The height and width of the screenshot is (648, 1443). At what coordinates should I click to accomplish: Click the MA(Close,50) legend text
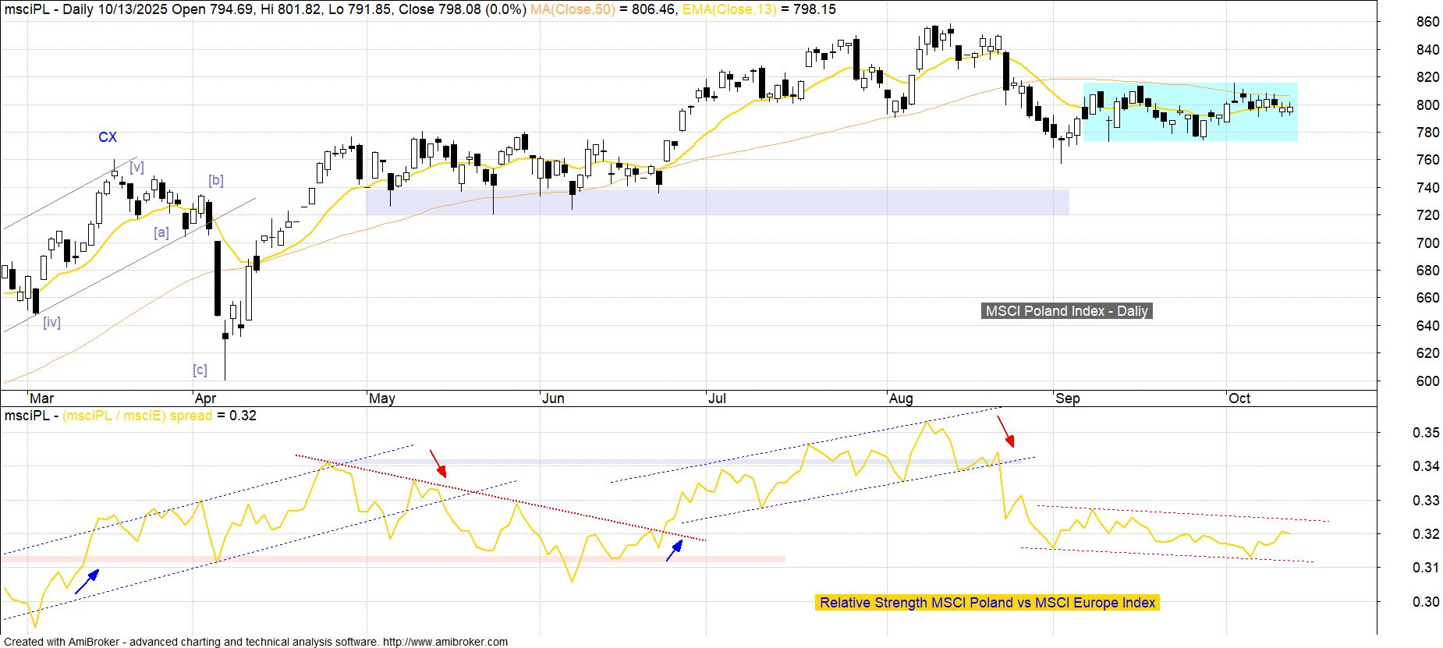pos(572,9)
